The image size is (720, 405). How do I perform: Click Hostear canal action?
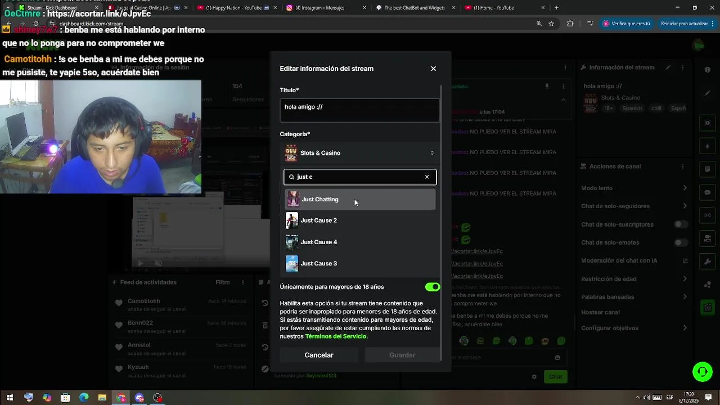600,312
